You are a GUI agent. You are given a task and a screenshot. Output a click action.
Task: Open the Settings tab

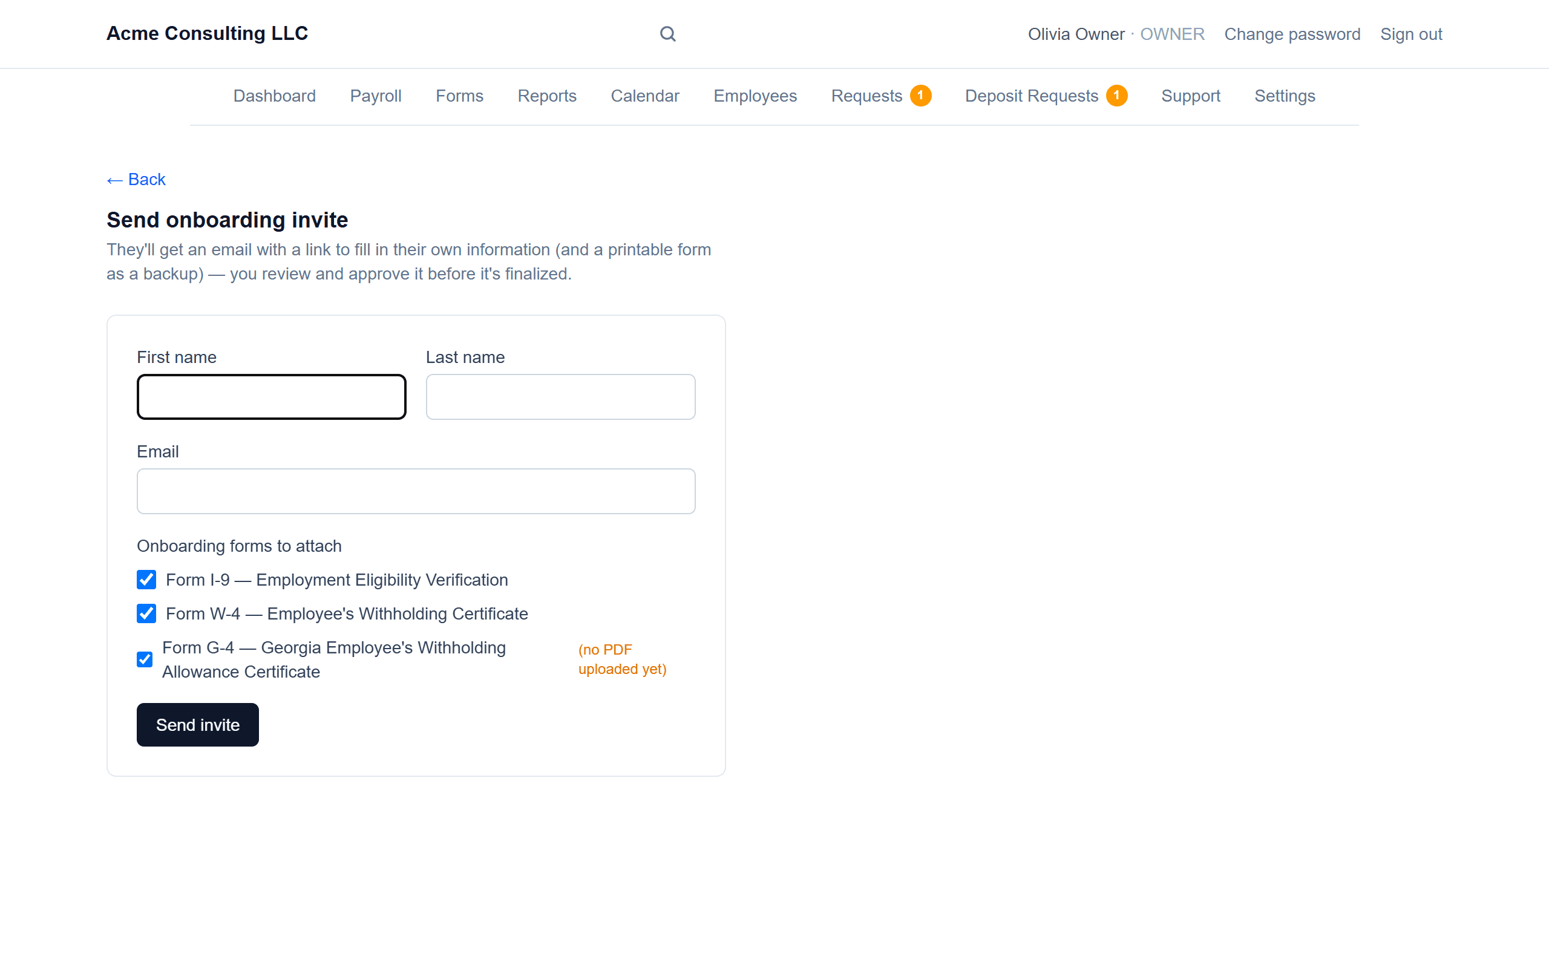tap(1285, 96)
